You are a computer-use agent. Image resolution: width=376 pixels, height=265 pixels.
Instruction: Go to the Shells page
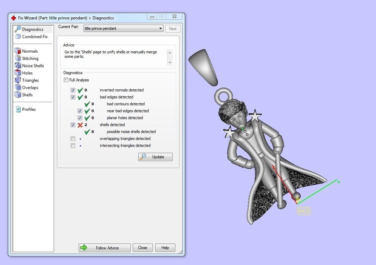pos(27,95)
